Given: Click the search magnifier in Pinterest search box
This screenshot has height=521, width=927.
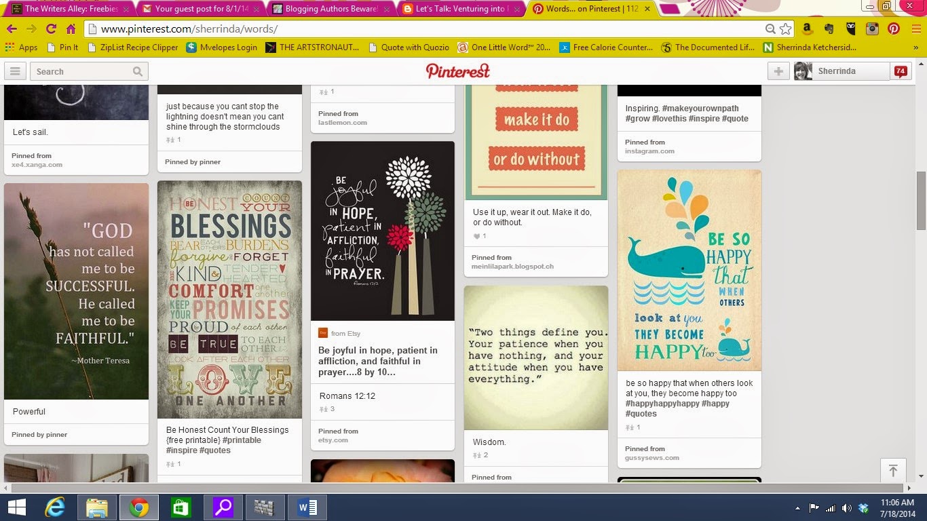Looking at the screenshot, I should (x=138, y=71).
